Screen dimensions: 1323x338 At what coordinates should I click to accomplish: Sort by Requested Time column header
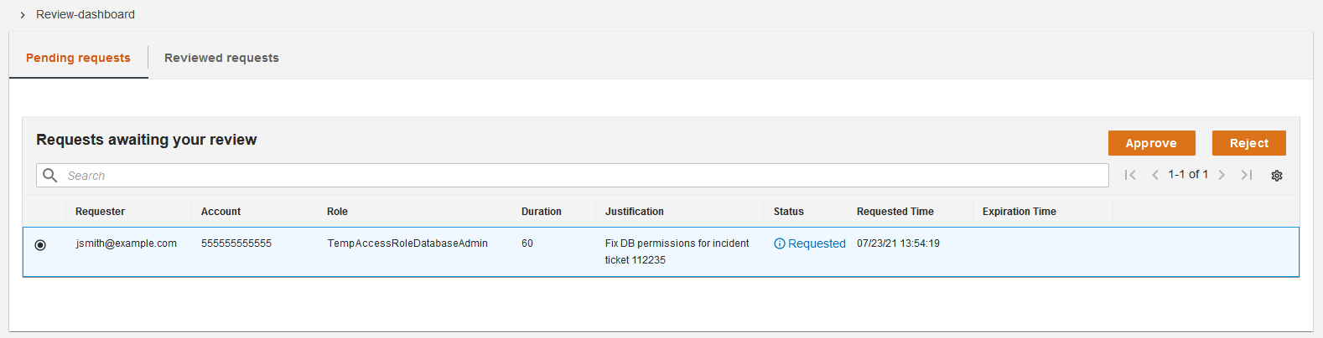click(x=895, y=212)
